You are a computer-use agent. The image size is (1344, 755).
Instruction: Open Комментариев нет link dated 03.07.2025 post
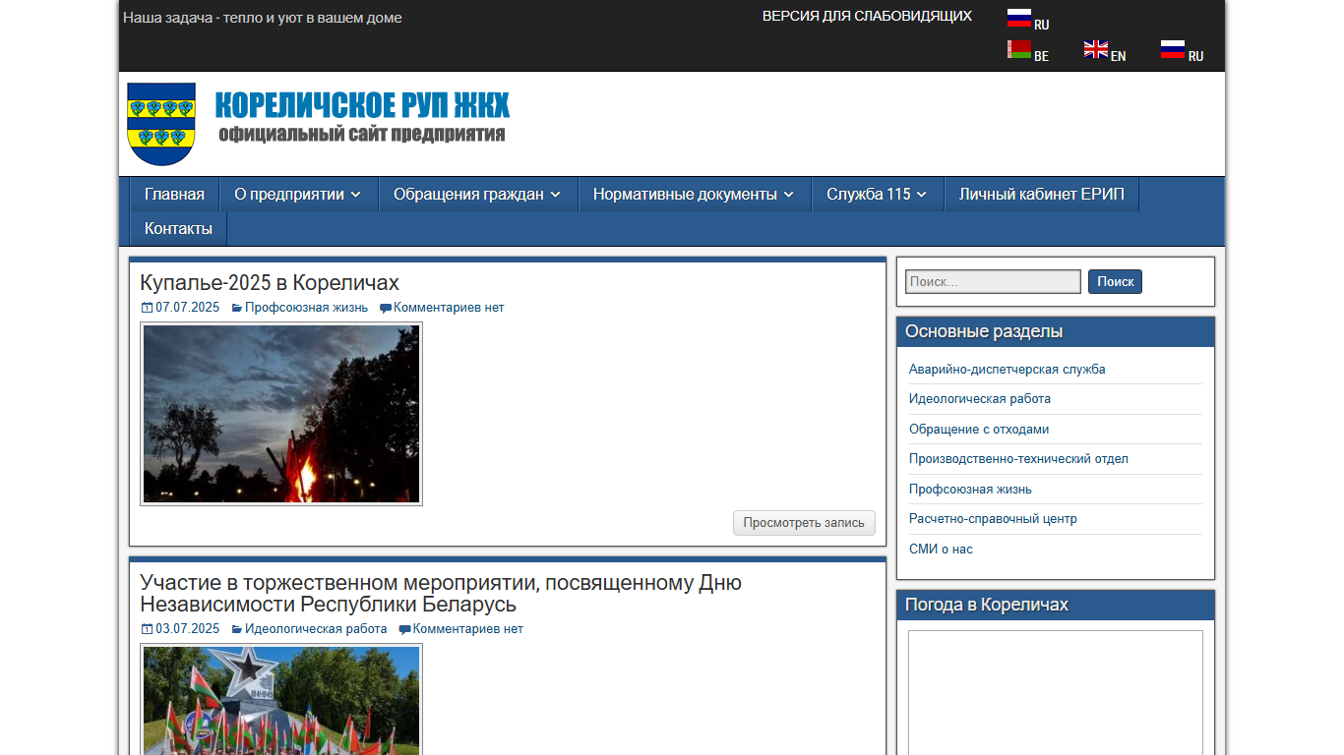coord(468,629)
